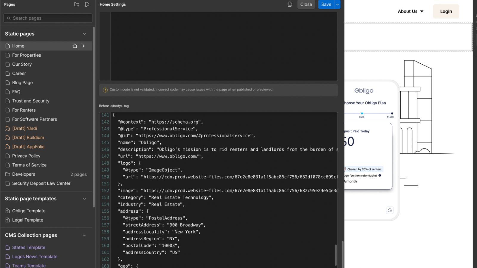The image size is (477, 268).
Task: Open the Save options dropdown arrow
Action: (x=337, y=4)
